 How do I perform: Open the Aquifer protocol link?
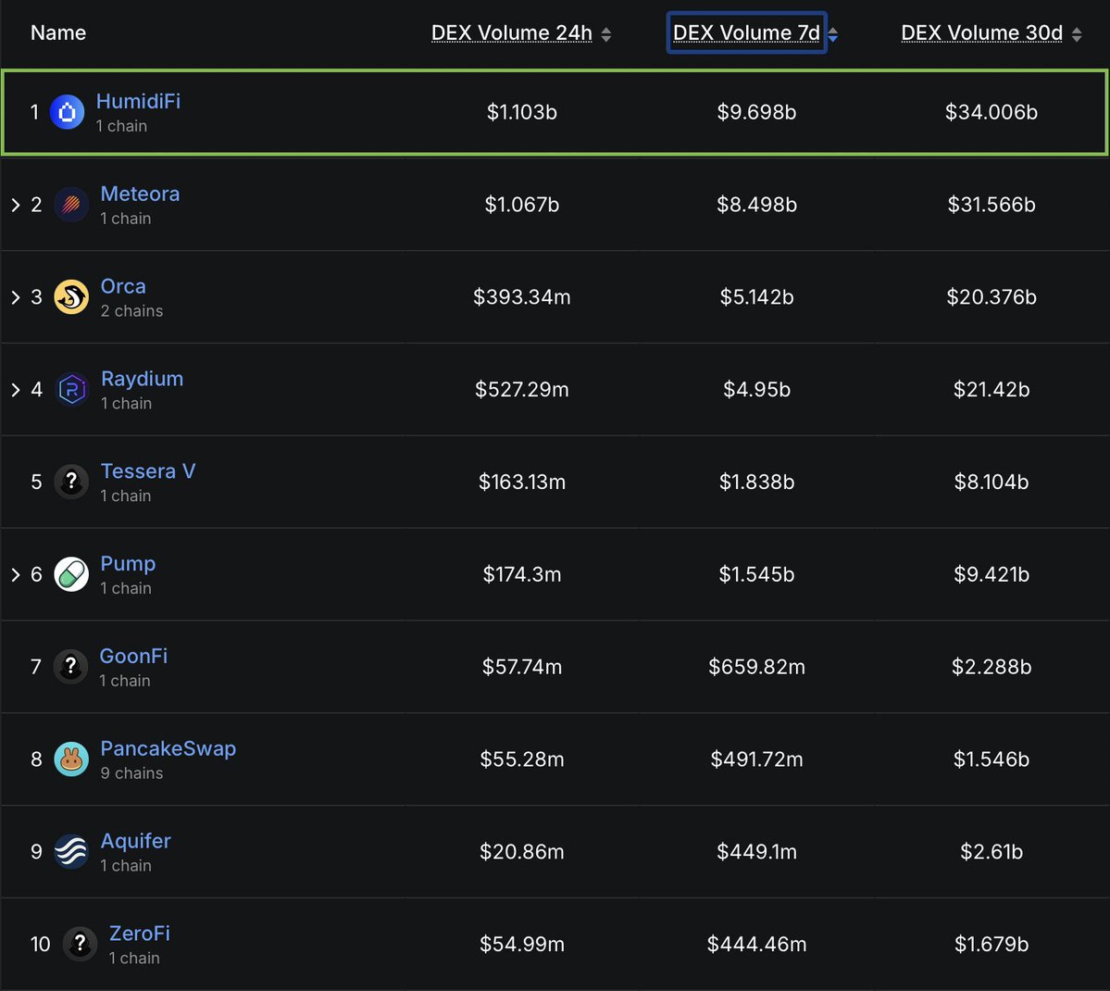pyautogui.click(x=136, y=841)
